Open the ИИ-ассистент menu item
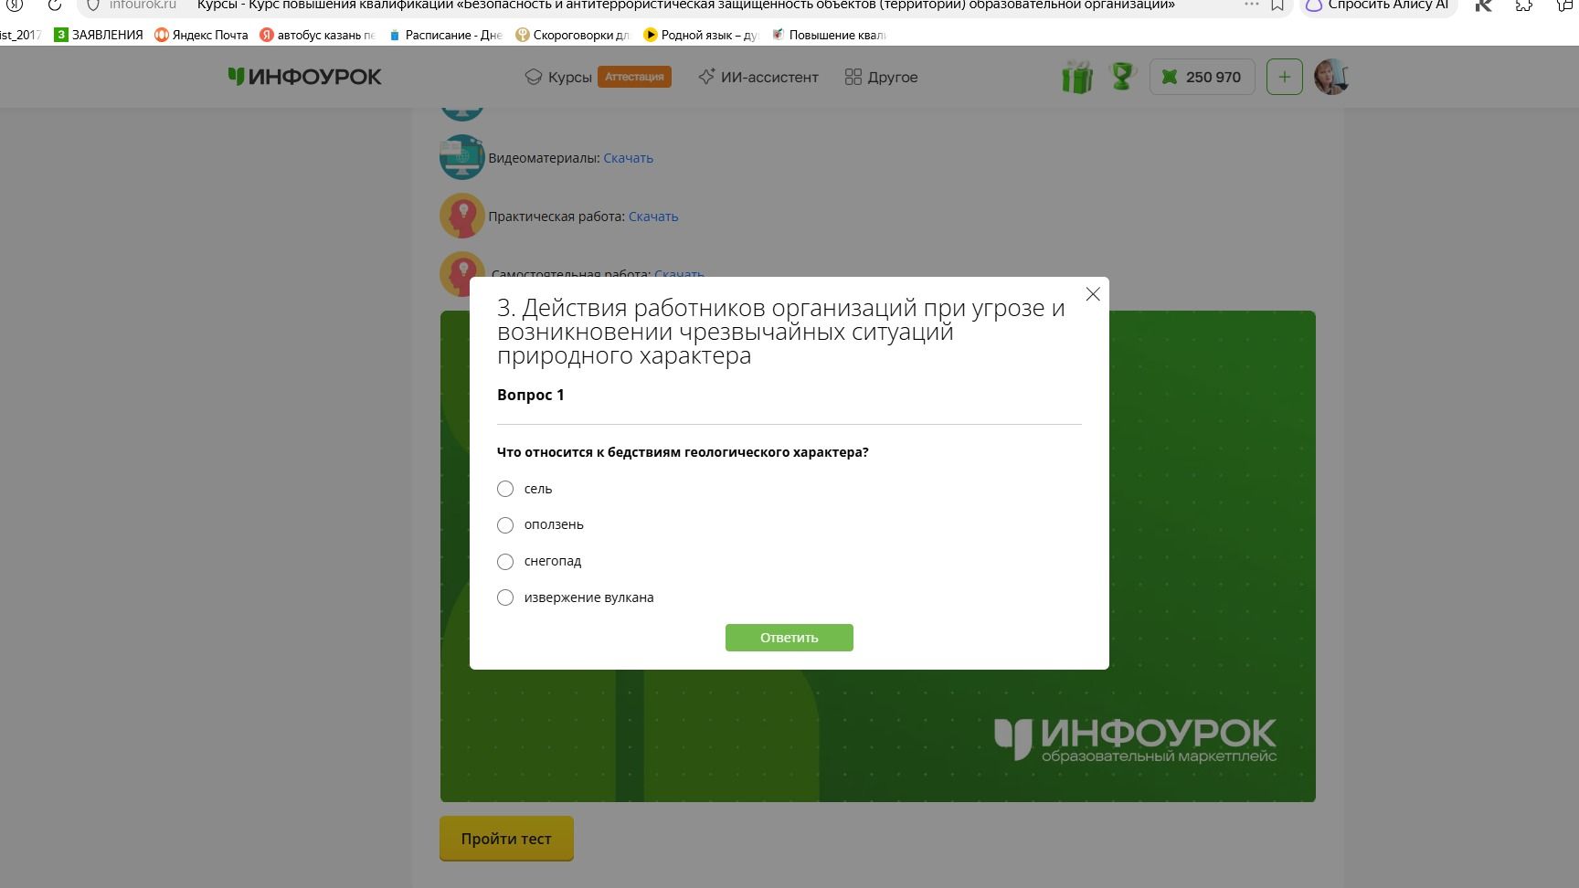The width and height of the screenshot is (1579, 888). pos(758,77)
